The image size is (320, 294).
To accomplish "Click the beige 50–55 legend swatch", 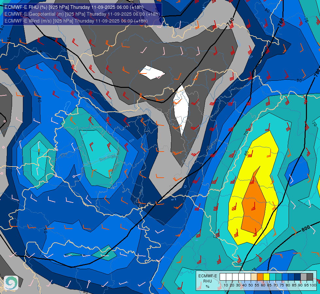I will coord(254,277).
